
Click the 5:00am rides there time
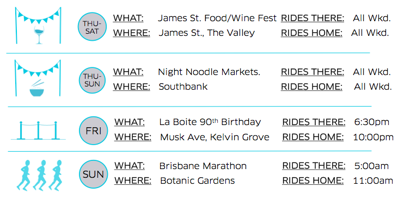pos(371,166)
